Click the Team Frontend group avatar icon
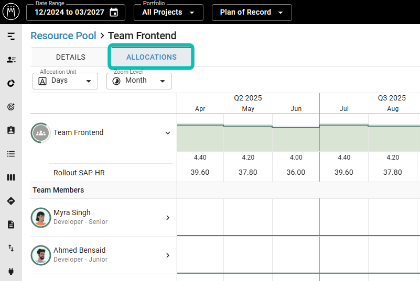420x281 pixels. click(x=41, y=132)
